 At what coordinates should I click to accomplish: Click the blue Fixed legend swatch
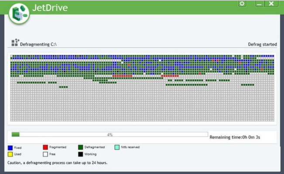tap(10, 148)
